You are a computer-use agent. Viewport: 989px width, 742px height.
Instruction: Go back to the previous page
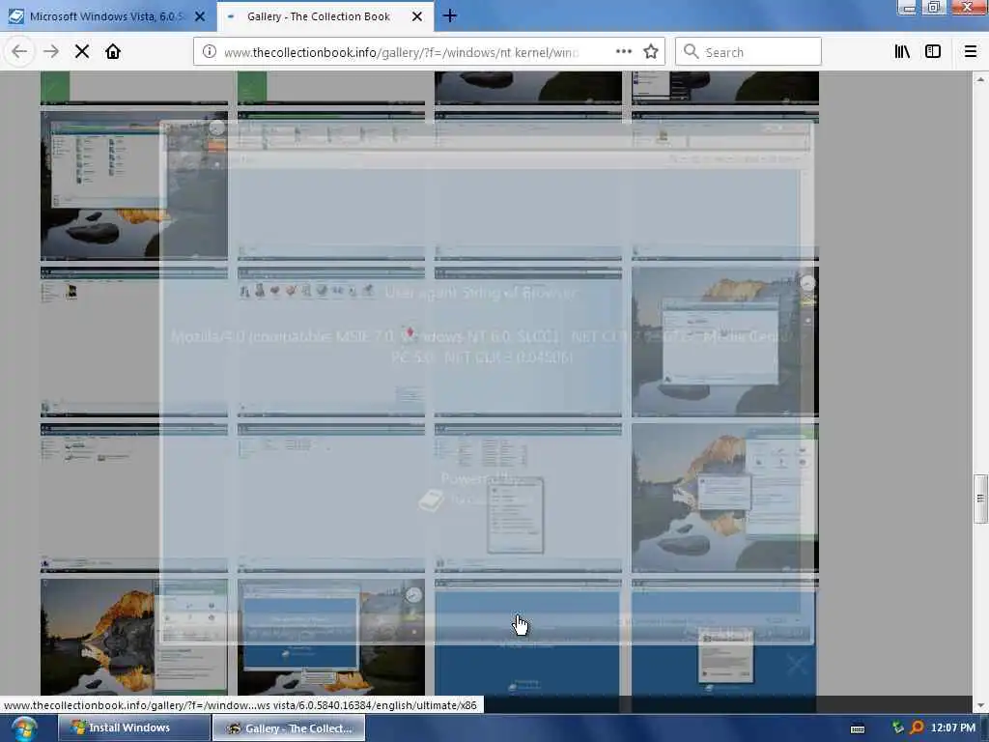pos(19,52)
